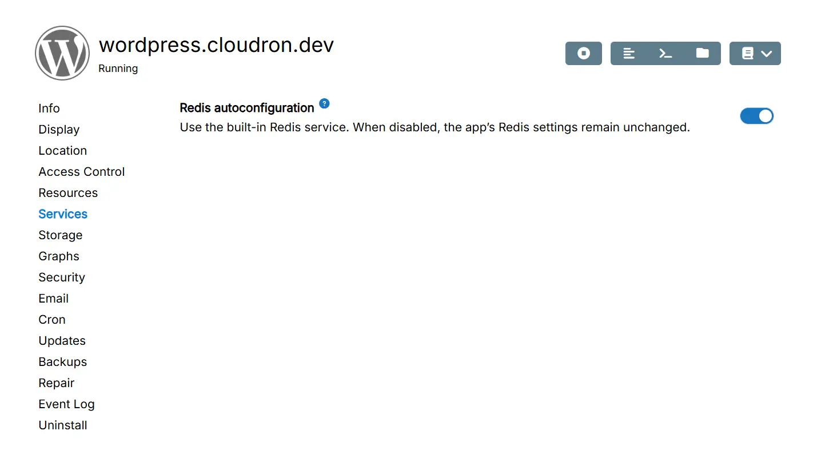829x467 pixels.
Task: Switch to the Resources section
Action: click(68, 193)
